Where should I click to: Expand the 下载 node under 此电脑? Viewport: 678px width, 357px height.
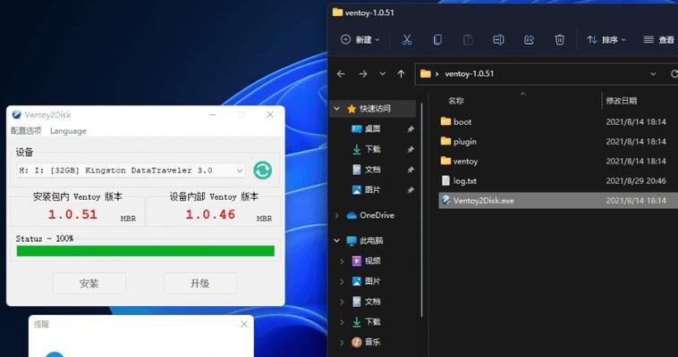(x=342, y=322)
